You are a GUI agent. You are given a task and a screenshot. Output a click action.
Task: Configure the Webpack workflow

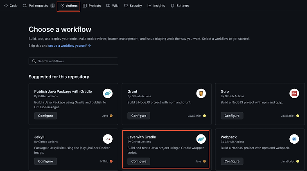[x=232, y=161]
